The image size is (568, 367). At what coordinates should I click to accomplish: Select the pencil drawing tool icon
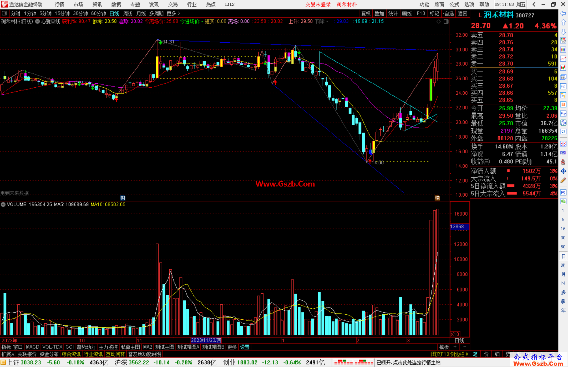(x=563, y=180)
